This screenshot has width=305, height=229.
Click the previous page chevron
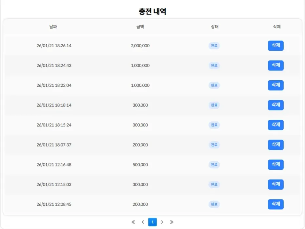point(143,222)
